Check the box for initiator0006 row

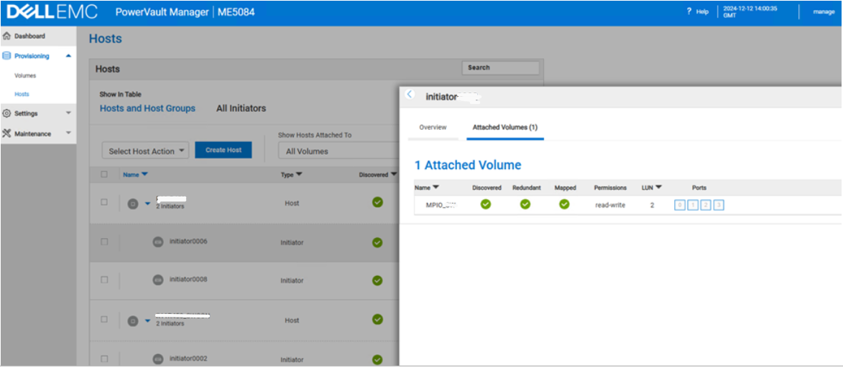[x=104, y=242]
